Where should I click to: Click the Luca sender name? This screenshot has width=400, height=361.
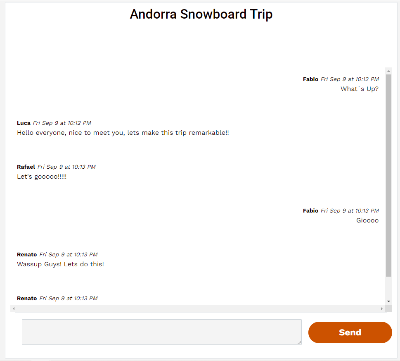[x=24, y=123]
